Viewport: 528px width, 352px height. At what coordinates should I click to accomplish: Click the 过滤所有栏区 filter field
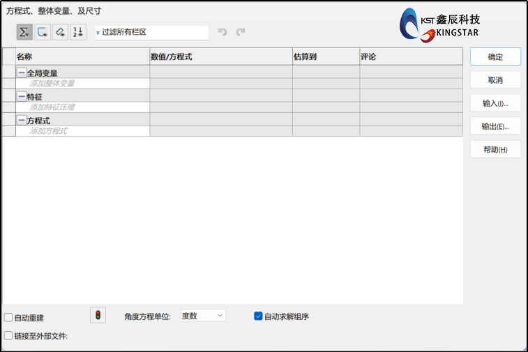tap(153, 32)
